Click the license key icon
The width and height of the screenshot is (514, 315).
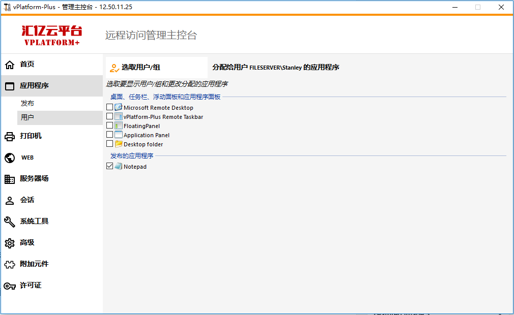[10, 286]
